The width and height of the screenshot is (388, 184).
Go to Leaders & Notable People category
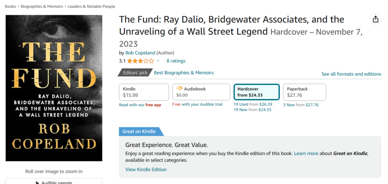[92, 6]
